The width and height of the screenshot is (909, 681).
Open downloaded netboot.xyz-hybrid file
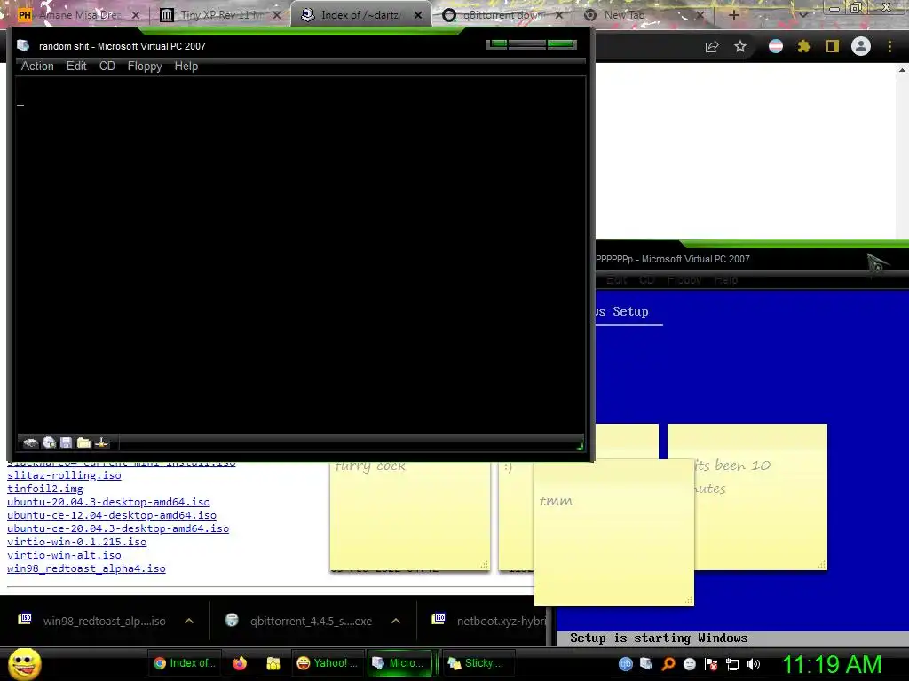click(490, 621)
